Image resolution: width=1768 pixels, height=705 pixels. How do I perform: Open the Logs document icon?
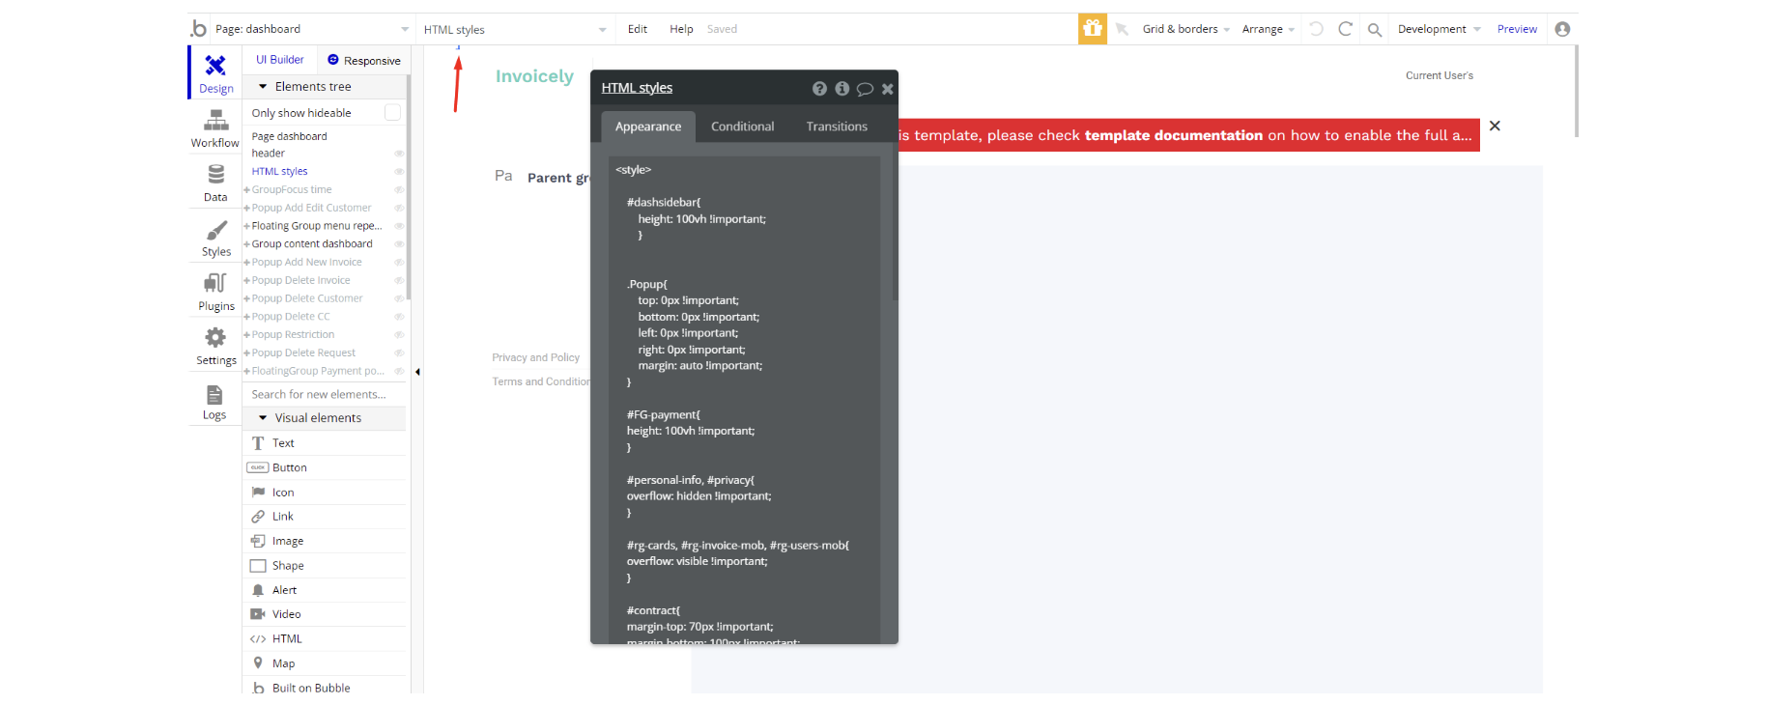tap(214, 395)
